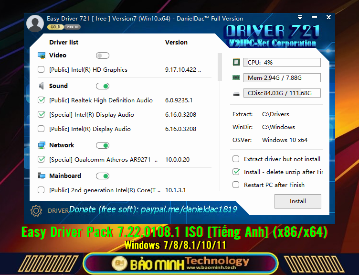Click version 10.1.3.1 text
Viewport: 359px width, 275px height.
click(x=175, y=190)
